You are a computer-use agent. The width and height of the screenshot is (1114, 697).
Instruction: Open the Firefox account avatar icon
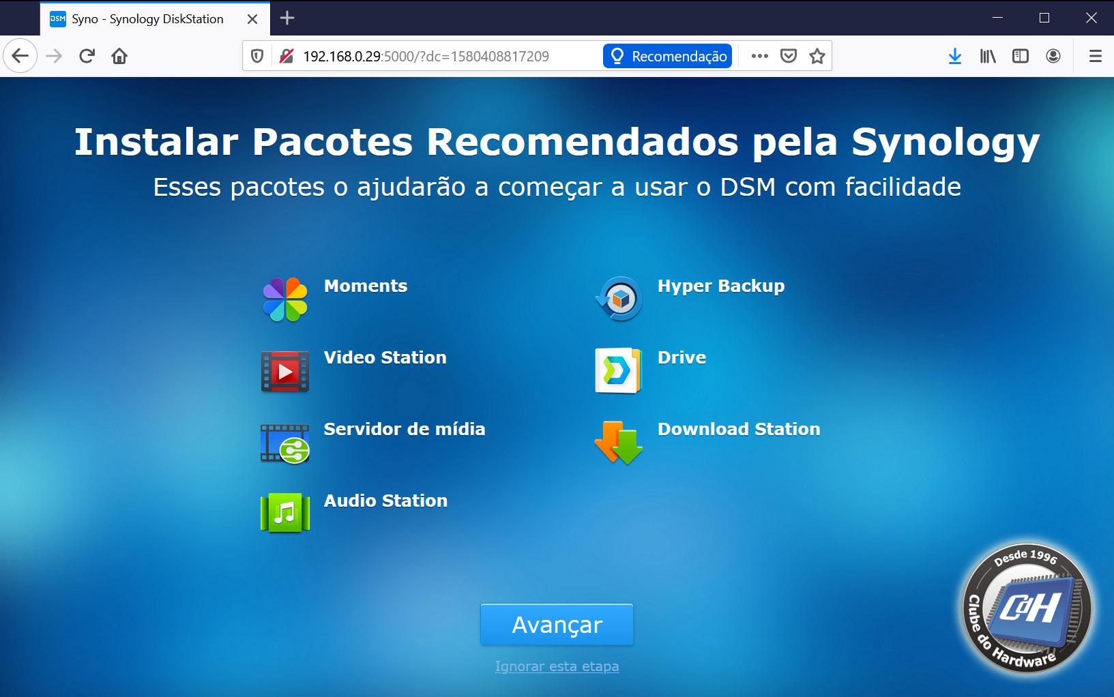1053,56
